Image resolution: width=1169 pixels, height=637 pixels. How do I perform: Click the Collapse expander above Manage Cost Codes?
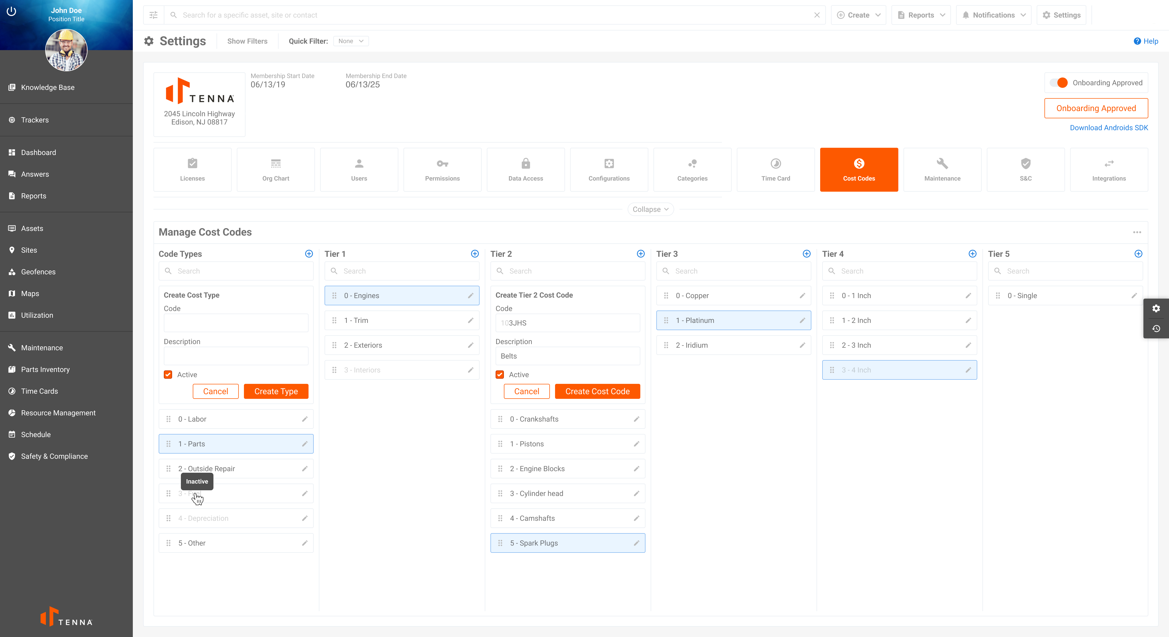click(x=650, y=209)
